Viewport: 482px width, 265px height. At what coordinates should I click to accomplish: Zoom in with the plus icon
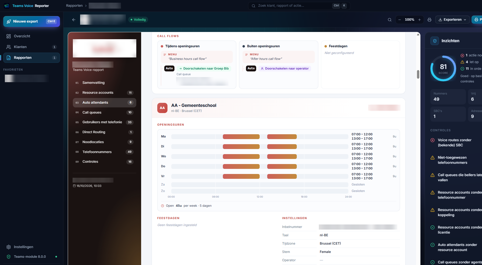point(419,20)
